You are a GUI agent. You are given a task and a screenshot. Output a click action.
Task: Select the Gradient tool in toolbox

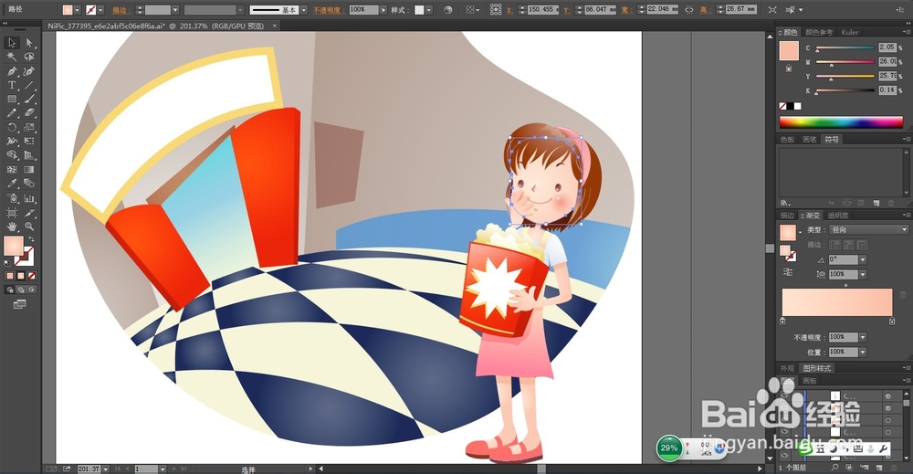pyautogui.click(x=29, y=170)
